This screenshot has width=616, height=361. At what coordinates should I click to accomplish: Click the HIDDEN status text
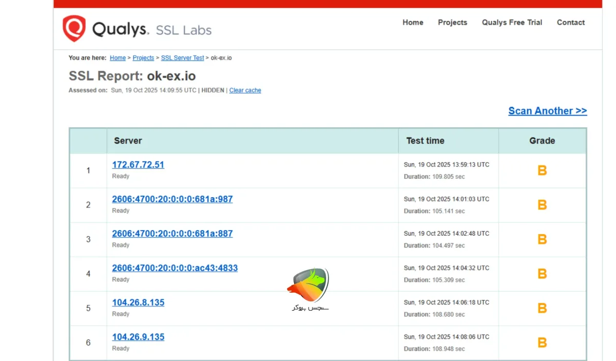point(213,90)
